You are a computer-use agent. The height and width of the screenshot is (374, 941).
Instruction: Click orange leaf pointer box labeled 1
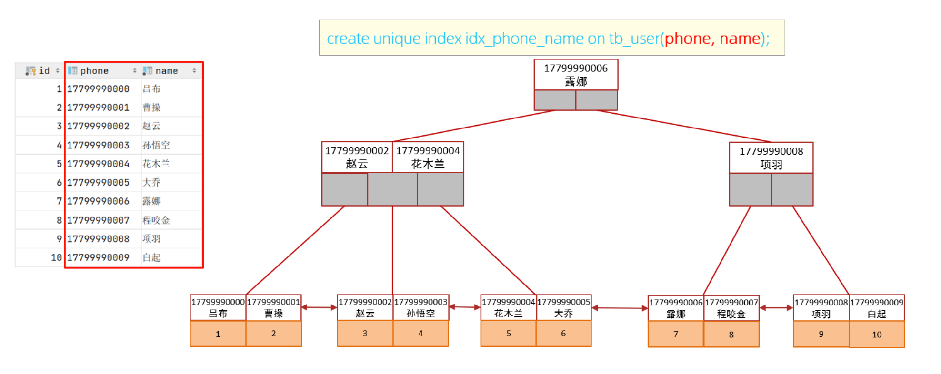(x=218, y=334)
